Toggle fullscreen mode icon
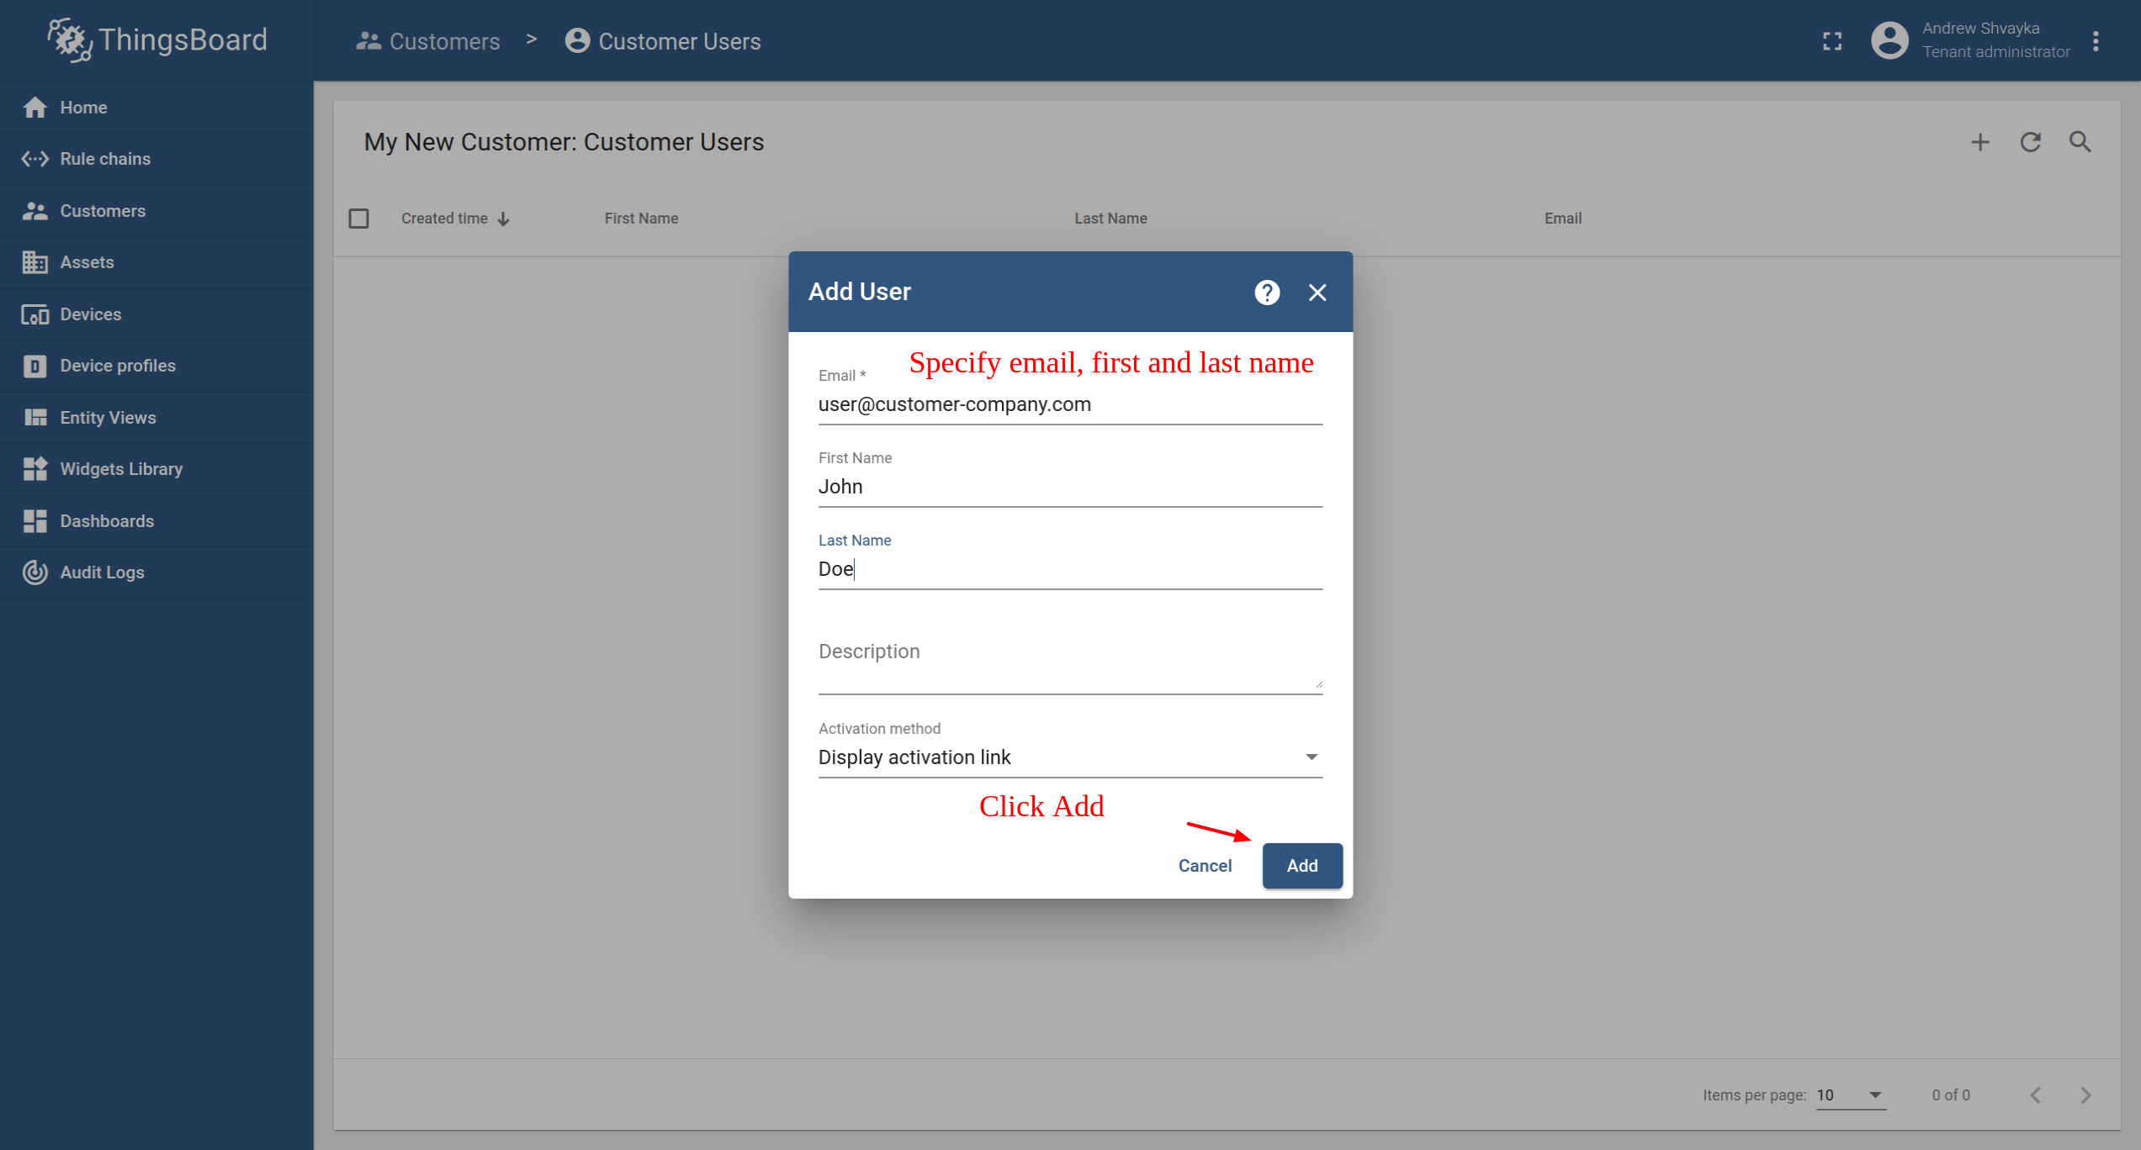Screen dimensions: 2141x1150 (1832, 41)
